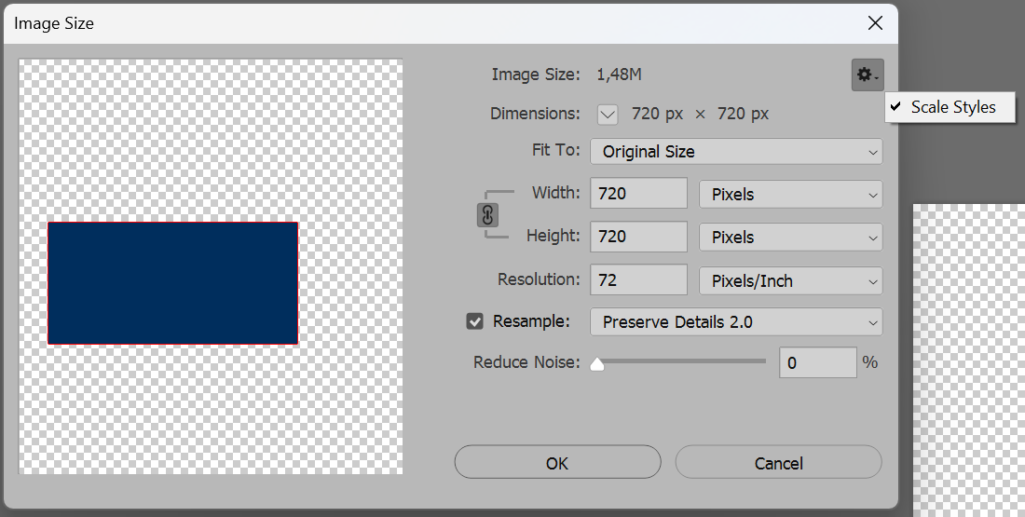Screen dimensions: 1025x517
Task: Click the Height input field
Action: pos(638,237)
